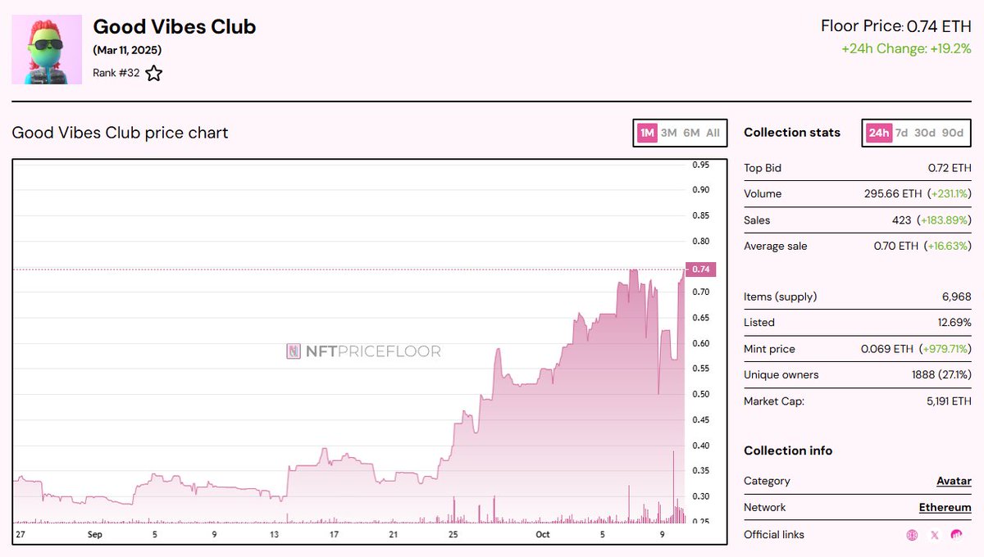This screenshot has width=984, height=557.
Task: Open the official X (Twitter) link
Action: click(x=935, y=535)
